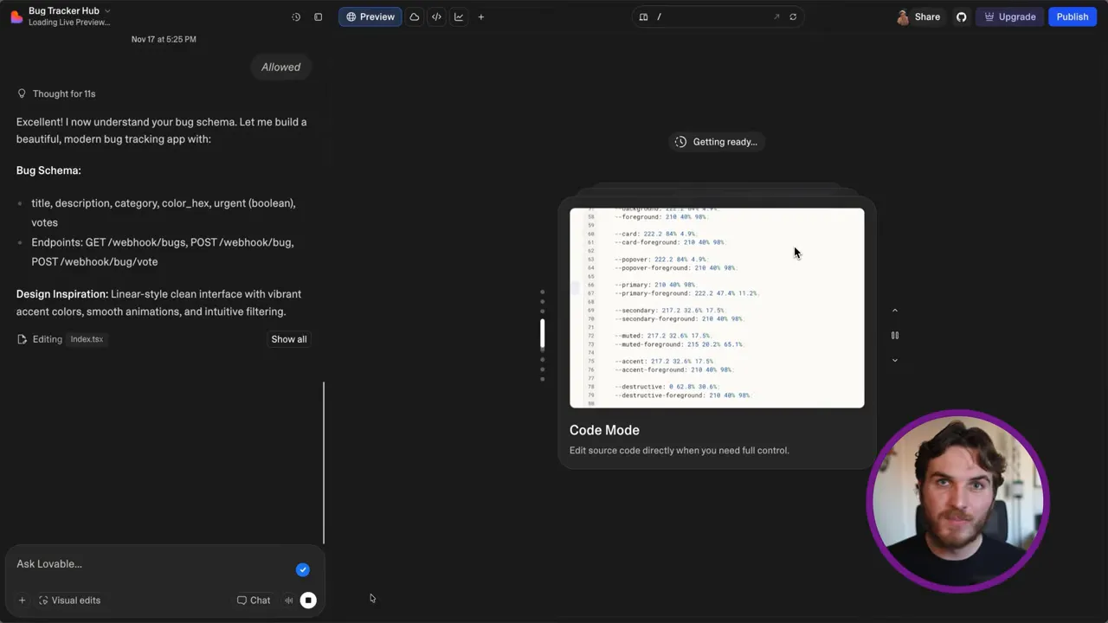Toggle the blue checkmark send option
The height and width of the screenshot is (623, 1108).
(x=302, y=569)
